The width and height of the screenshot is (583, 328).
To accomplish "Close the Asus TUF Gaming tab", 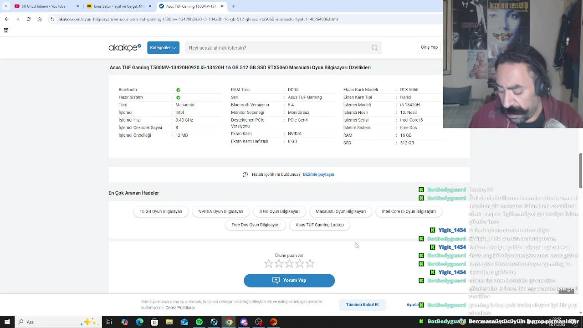I will 222,6.
